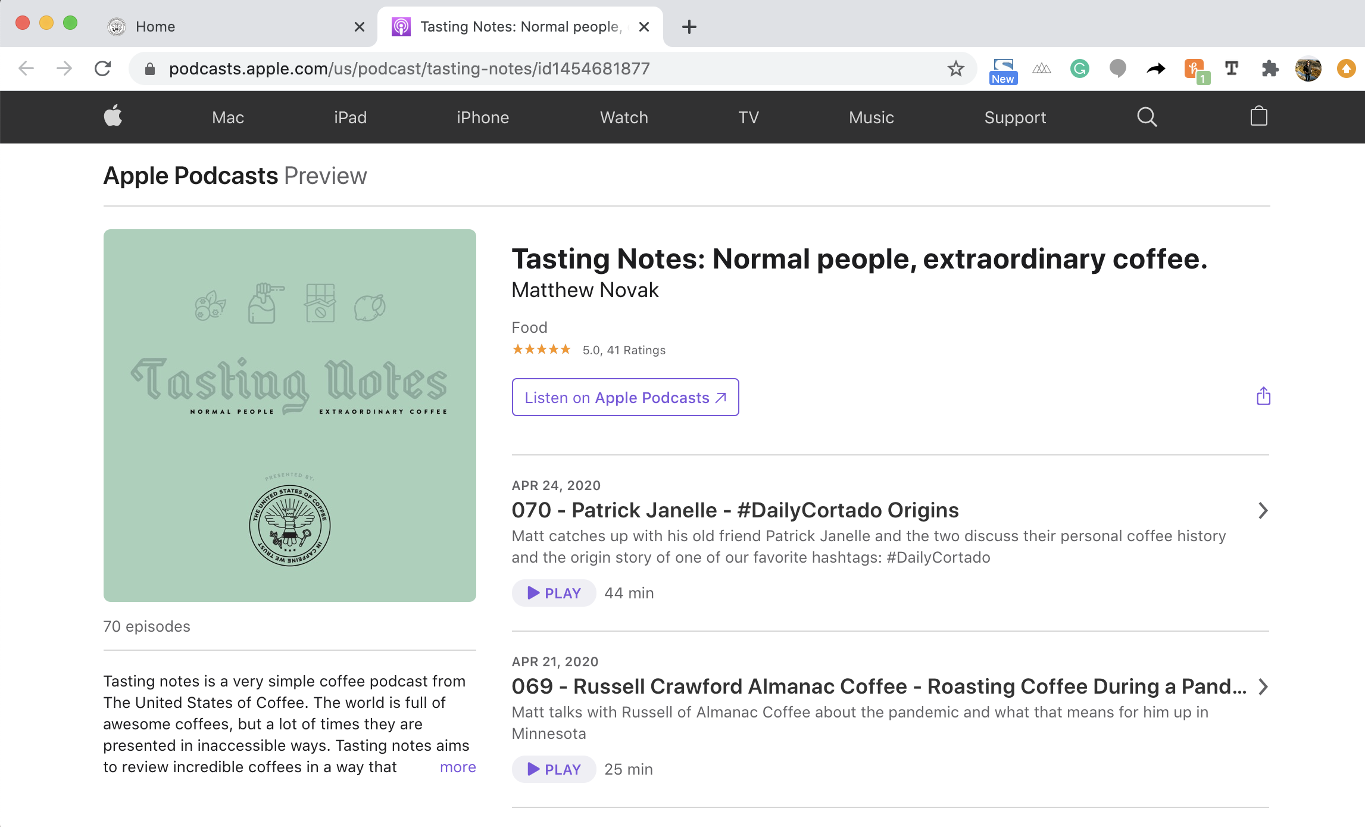Click the 44 min duration text
1365x827 pixels.
pos(629,593)
